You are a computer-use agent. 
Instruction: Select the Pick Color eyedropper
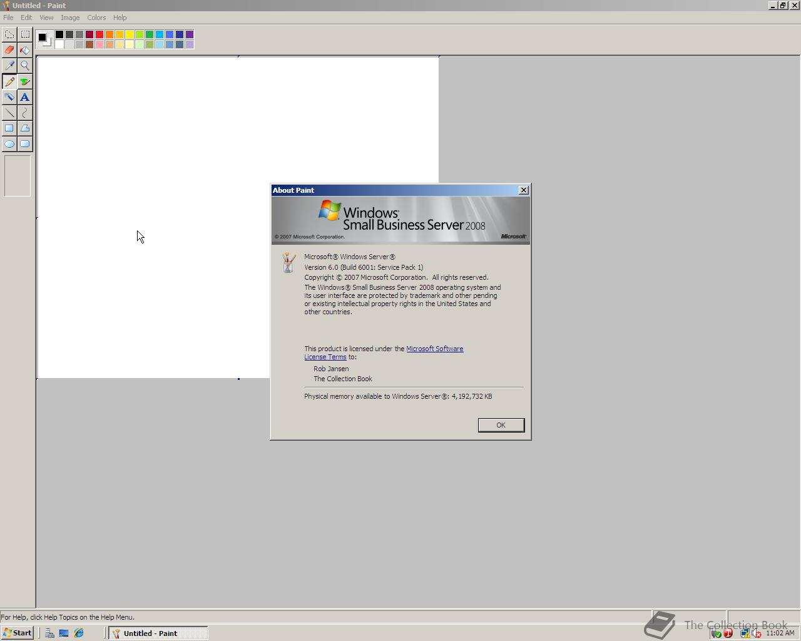tap(9, 66)
